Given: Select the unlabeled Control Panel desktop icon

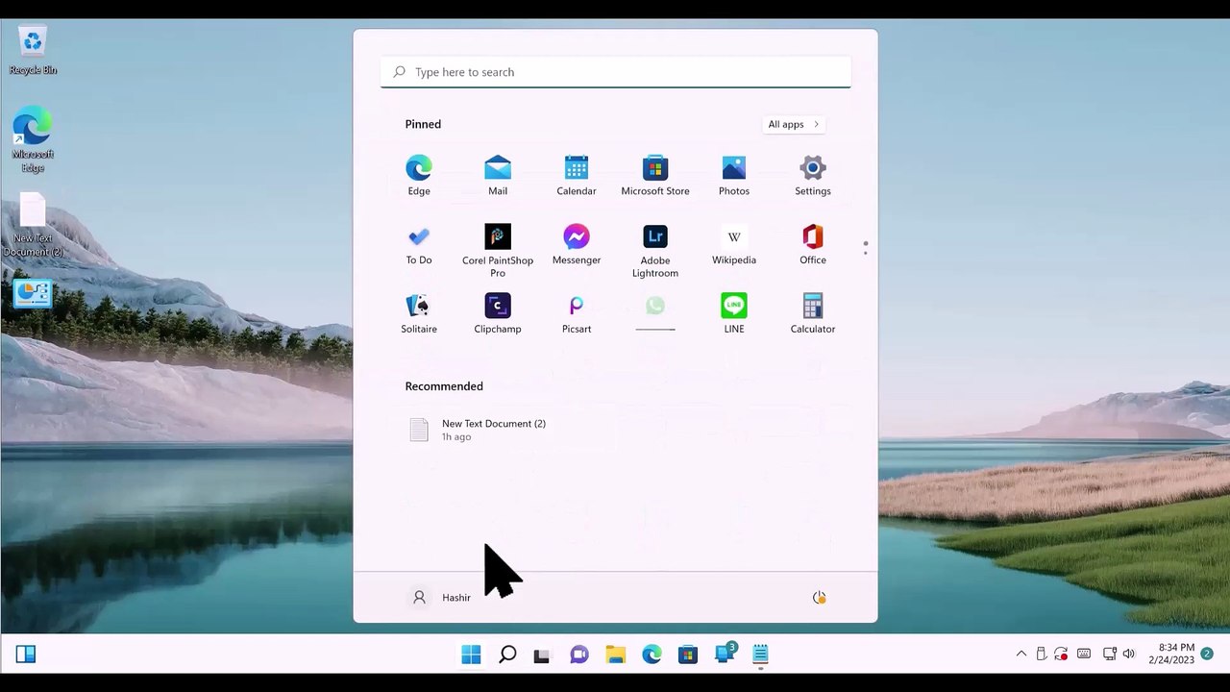Looking at the screenshot, I should click(x=33, y=293).
